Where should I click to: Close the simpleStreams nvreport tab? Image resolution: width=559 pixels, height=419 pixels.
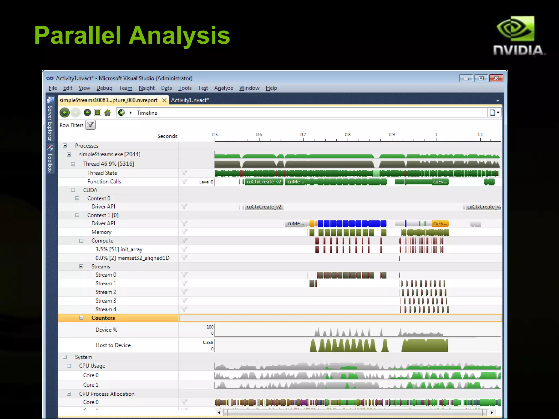click(x=164, y=100)
